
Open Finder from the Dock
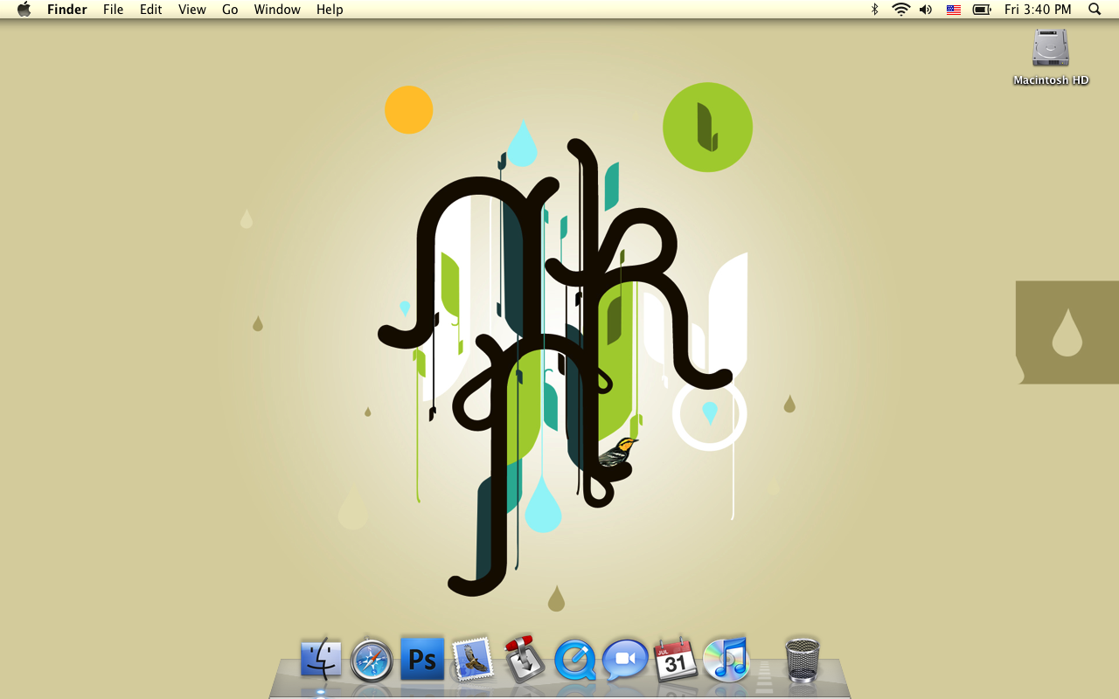click(321, 660)
